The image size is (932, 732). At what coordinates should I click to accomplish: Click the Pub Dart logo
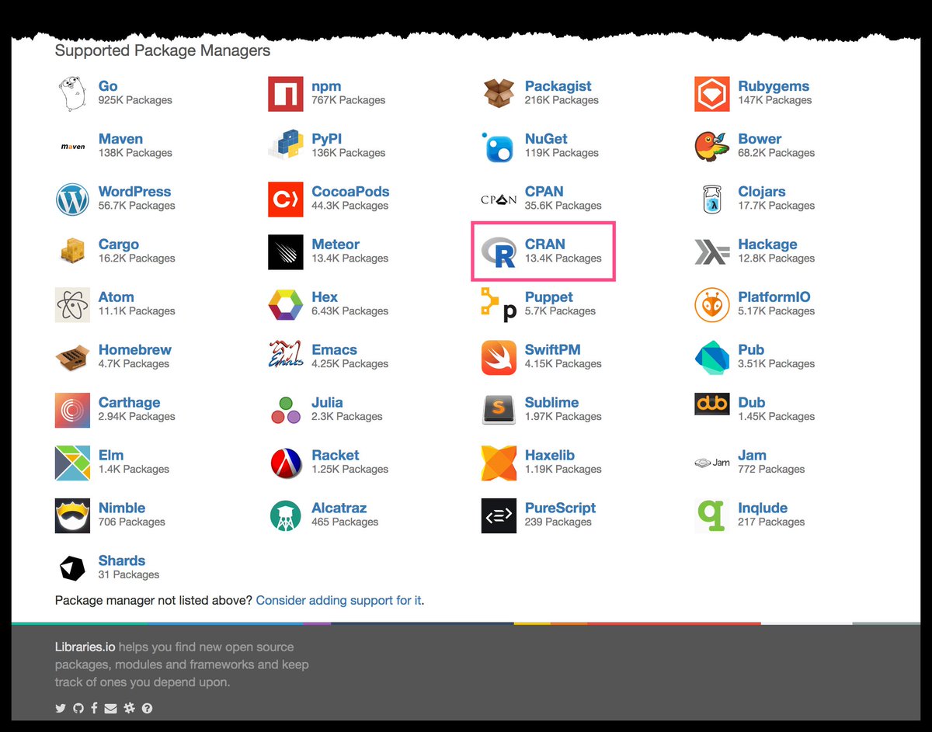(711, 358)
